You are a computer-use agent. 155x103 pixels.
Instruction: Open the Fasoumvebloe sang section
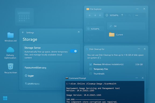(36, 68)
